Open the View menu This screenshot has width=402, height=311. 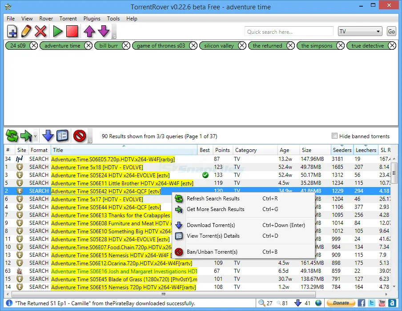[x=27, y=19]
